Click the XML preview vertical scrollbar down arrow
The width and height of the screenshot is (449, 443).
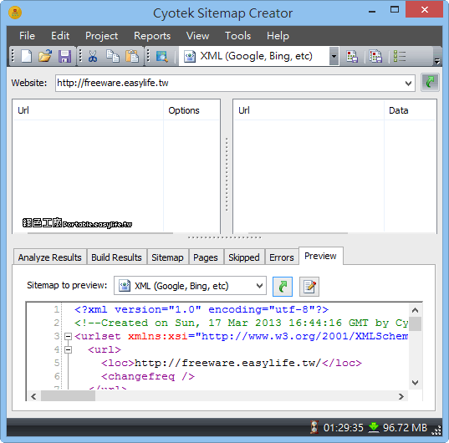click(416, 383)
